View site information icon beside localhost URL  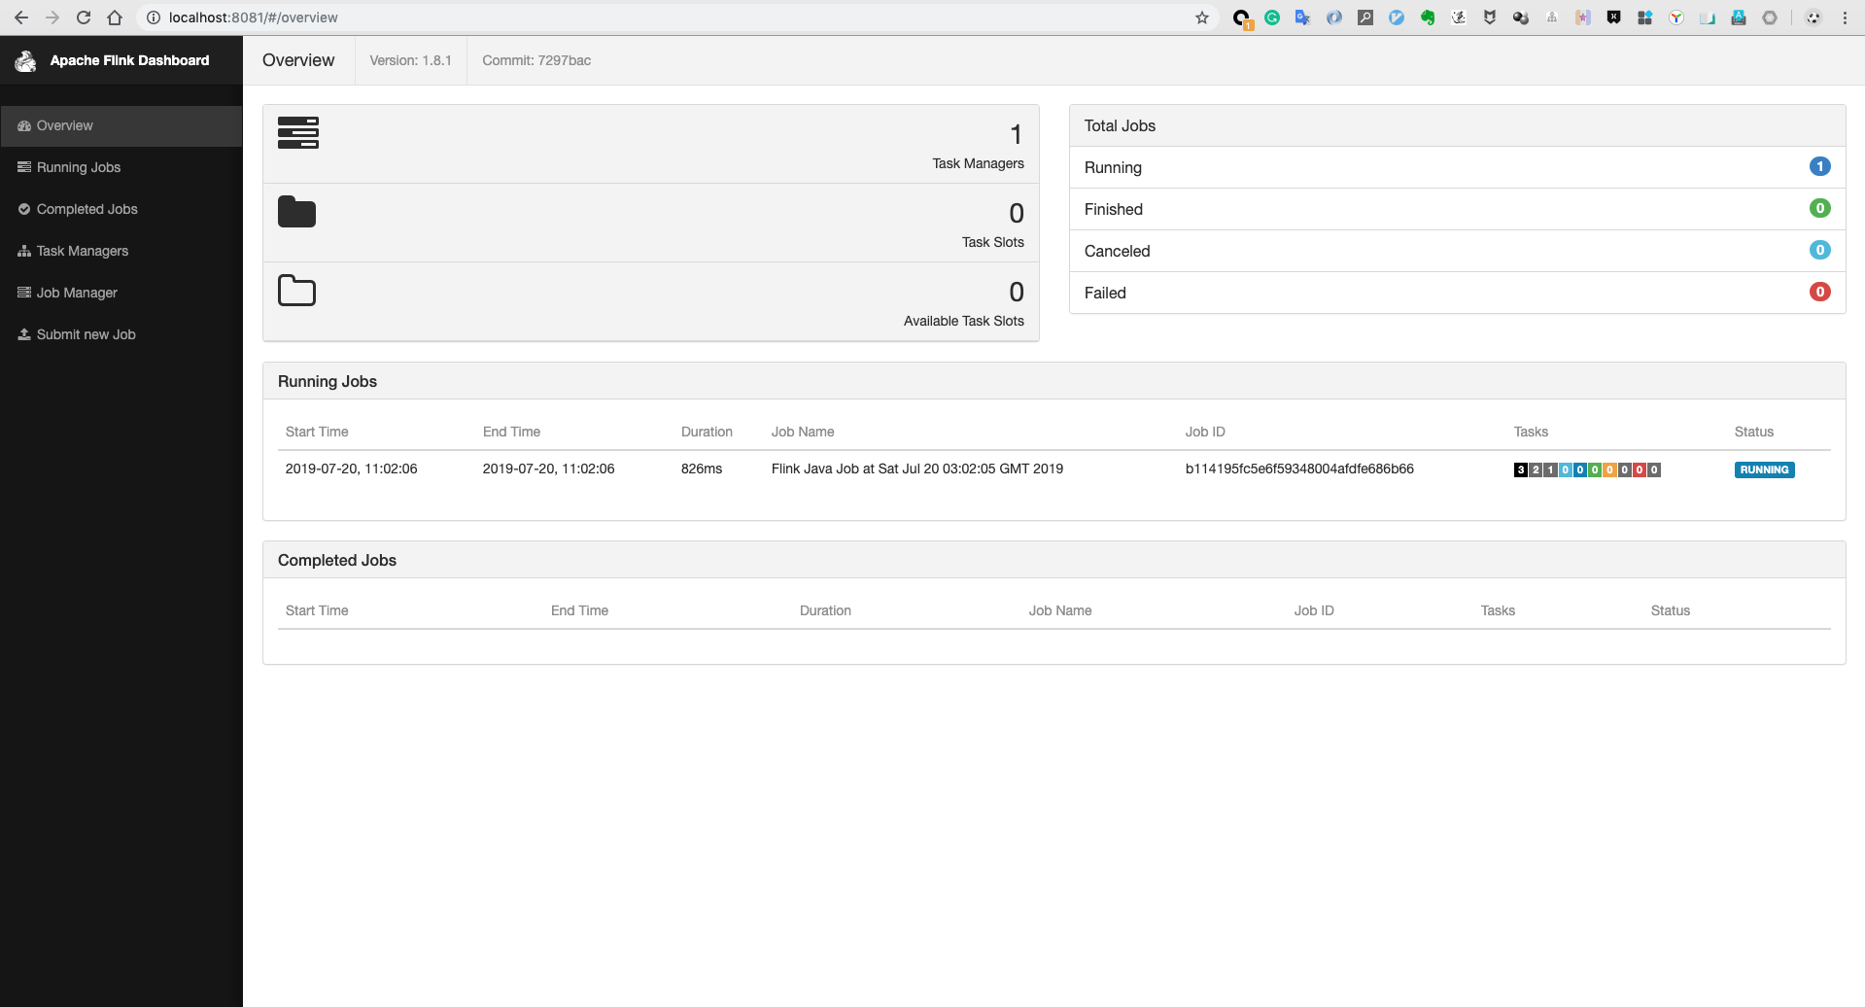click(154, 17)
